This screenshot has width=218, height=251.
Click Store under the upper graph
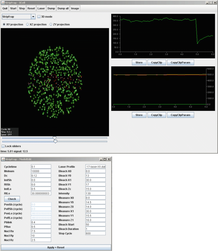(x=139, y=62)
